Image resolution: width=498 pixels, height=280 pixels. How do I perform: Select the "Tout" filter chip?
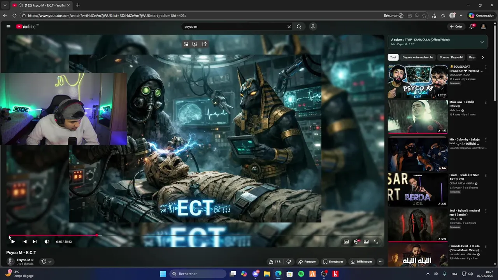pyautogui.click(x=393, y=57)
